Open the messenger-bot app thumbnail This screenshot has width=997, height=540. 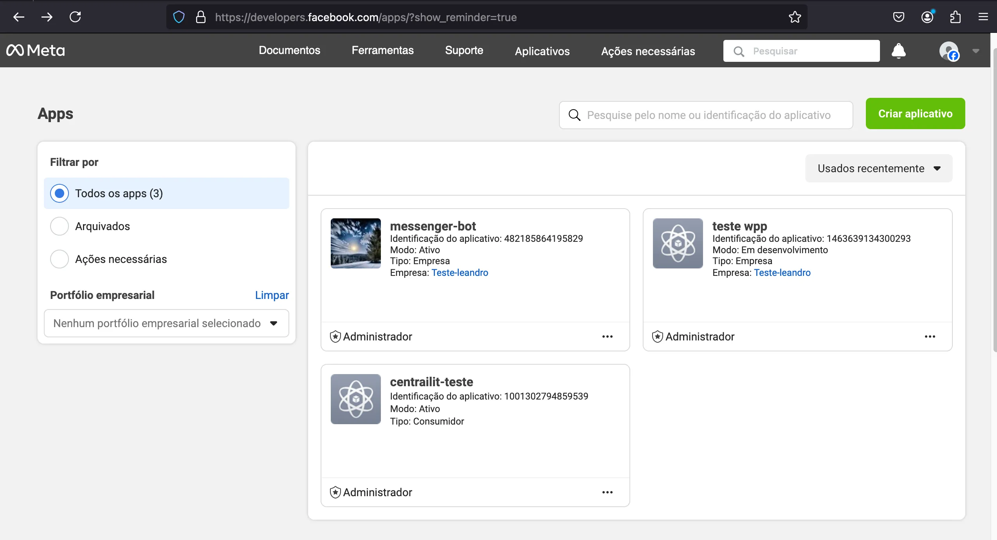coord(355,243)
